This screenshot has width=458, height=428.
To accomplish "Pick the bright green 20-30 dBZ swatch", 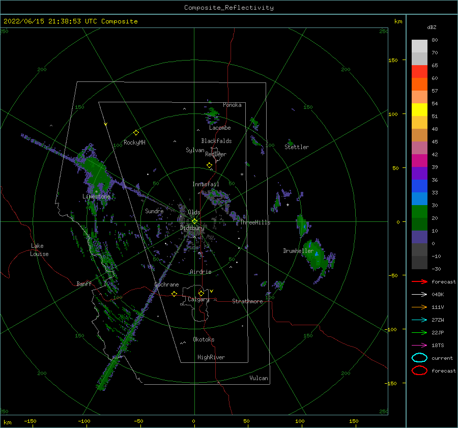I will coord(419,212).
